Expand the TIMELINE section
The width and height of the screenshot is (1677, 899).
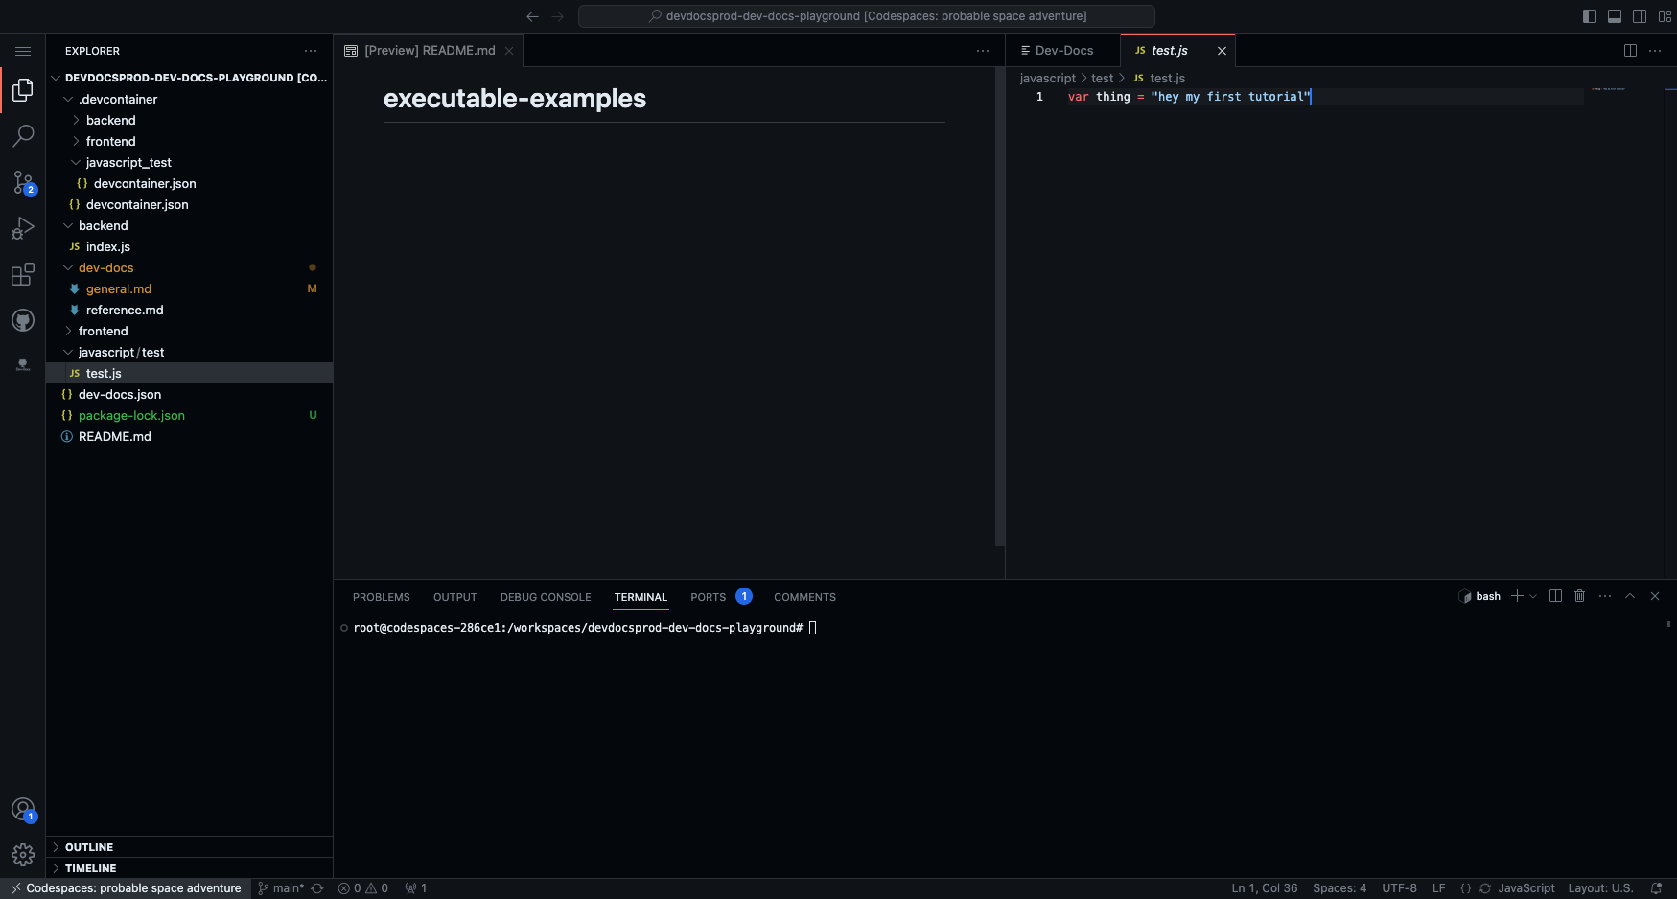coord(90,868)
